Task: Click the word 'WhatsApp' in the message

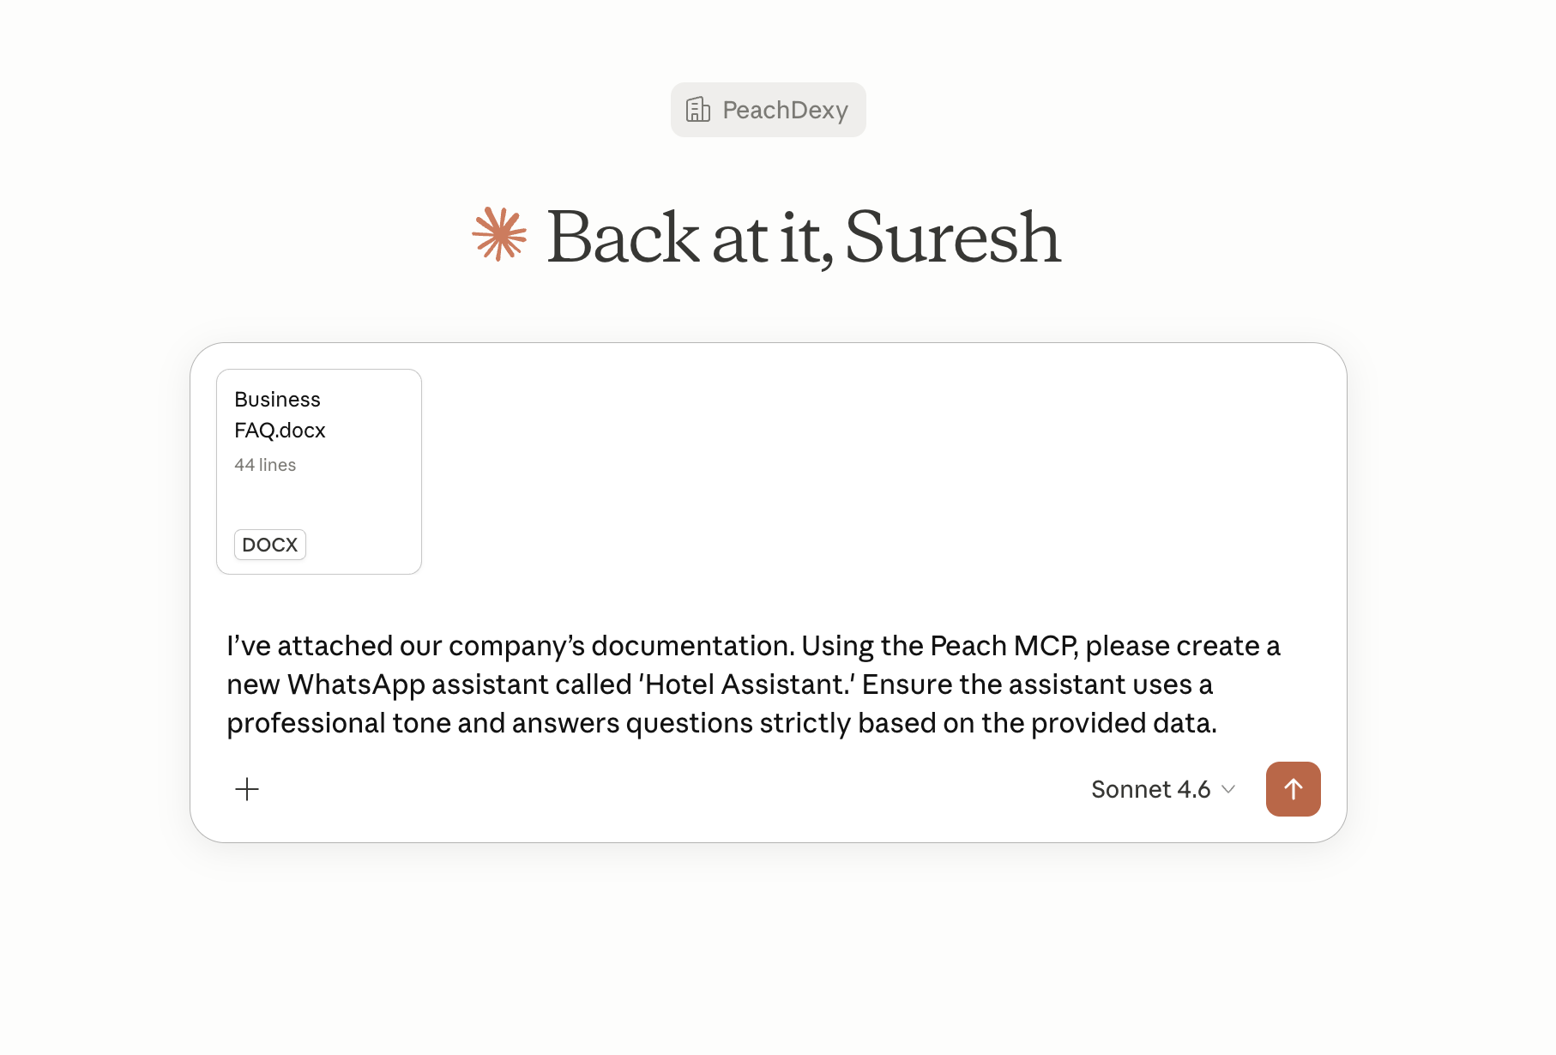Action: 356,684
